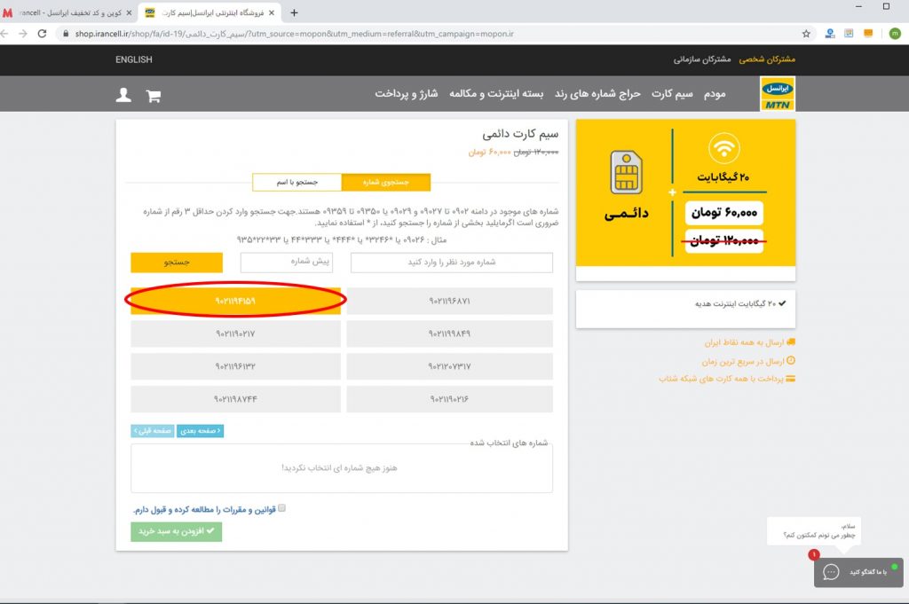
Task: Select 'مشترکان شخصی' in top bar
Action: click(767, 59)
